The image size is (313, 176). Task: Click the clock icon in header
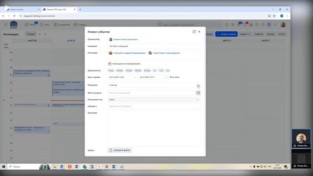pos(263,24)
